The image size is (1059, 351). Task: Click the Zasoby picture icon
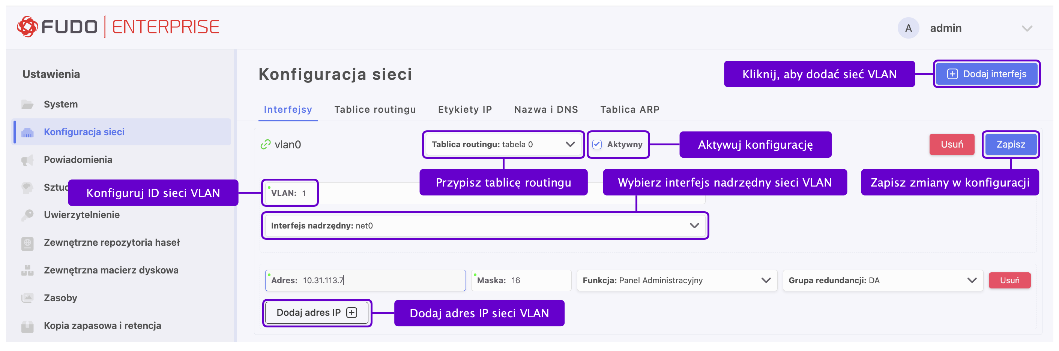tap(27, 298)
